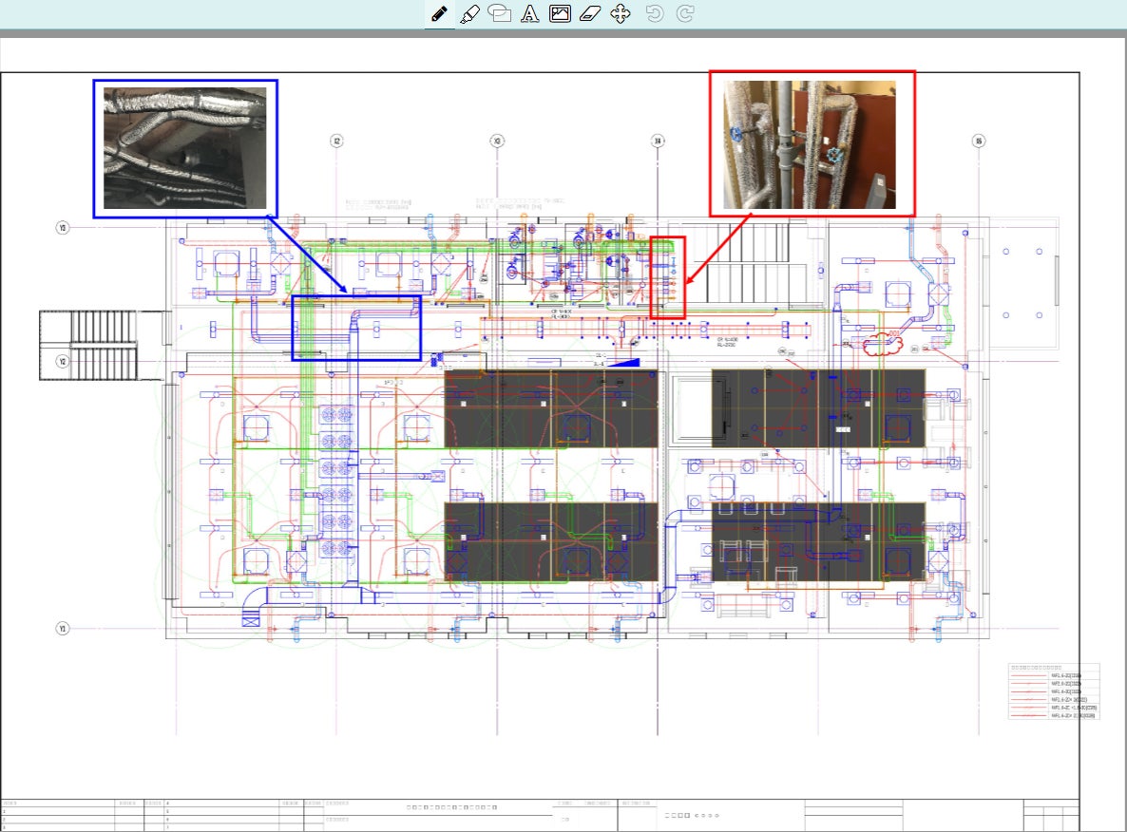Click the Insert Image tool
The image size is (1127, 832).
coord(560,13)
